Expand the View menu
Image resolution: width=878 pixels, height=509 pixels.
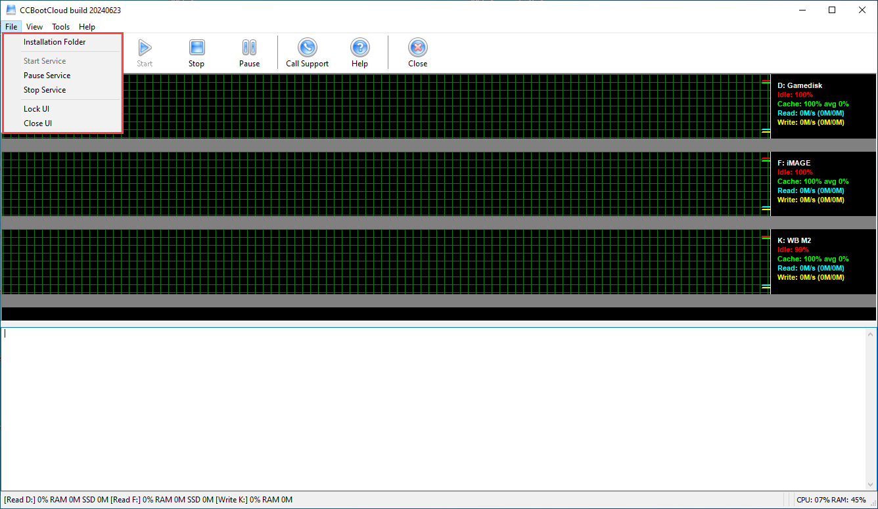(x=34, y=27)
